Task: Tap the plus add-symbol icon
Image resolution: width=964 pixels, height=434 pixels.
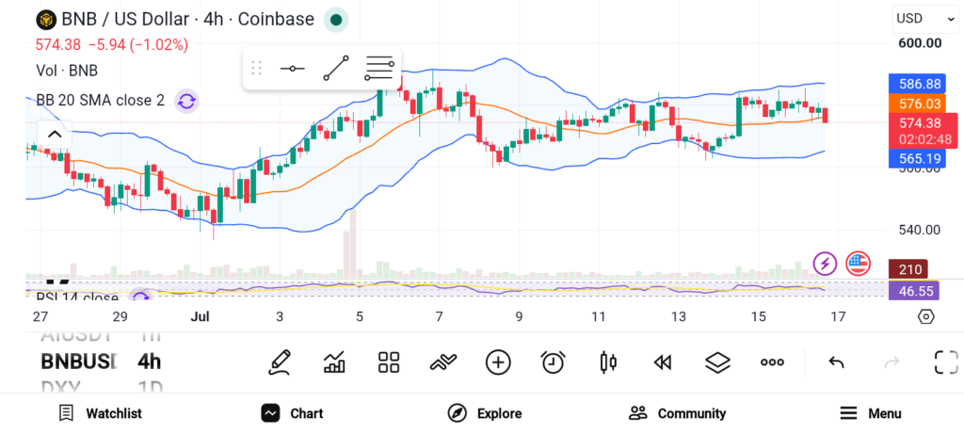Action: (498, 362)
